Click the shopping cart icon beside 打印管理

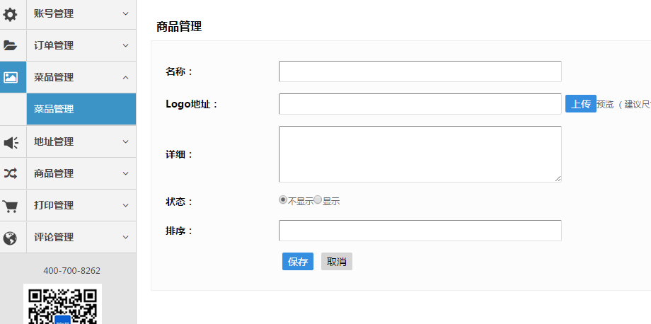point(10,206)
